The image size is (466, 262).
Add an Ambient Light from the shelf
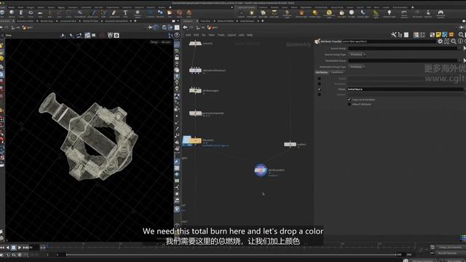(389, 13)
